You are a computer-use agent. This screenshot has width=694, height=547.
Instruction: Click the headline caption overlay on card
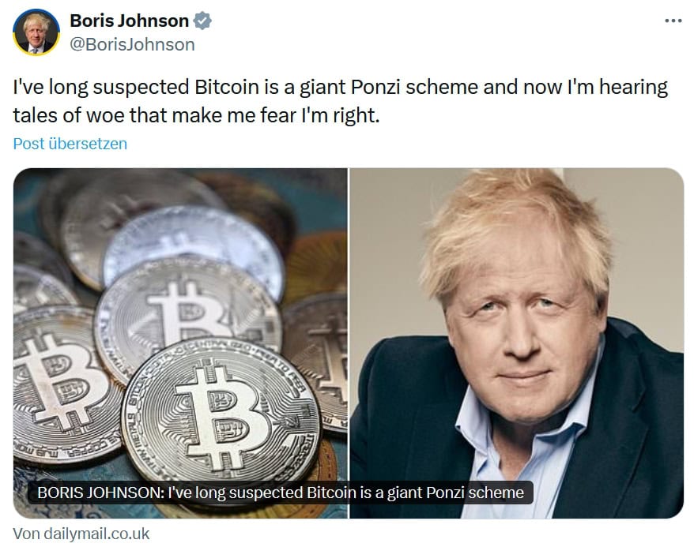click(281, 493)
